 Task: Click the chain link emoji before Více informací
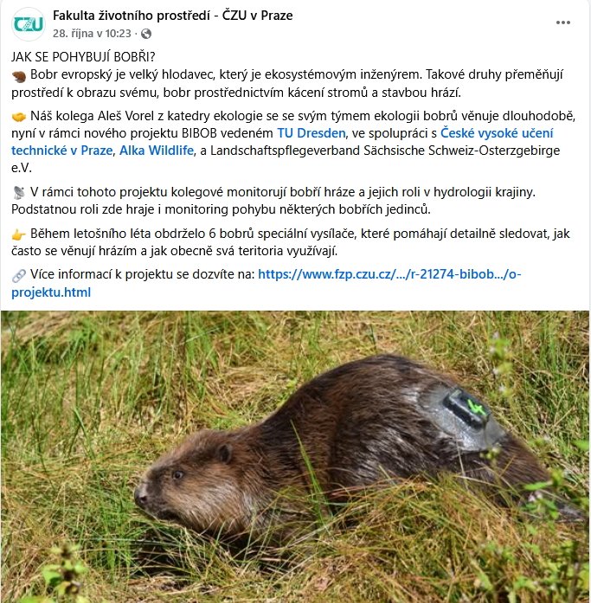point(18,275)
